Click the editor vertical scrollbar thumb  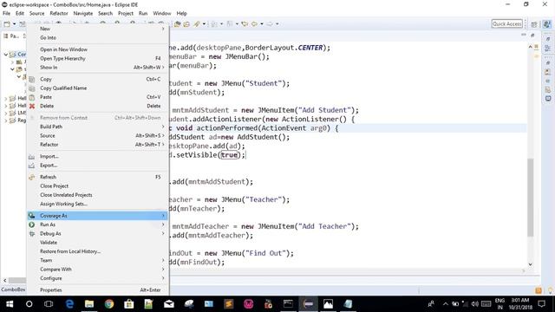(530, 198)
